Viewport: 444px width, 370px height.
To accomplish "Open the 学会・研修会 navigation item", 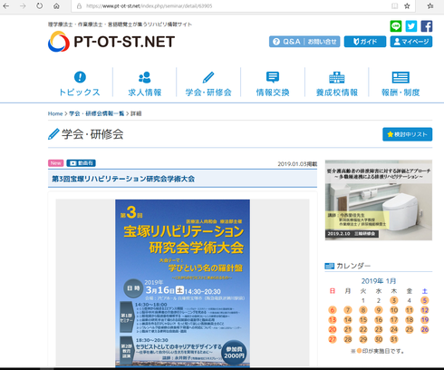I will coord(208,83).
